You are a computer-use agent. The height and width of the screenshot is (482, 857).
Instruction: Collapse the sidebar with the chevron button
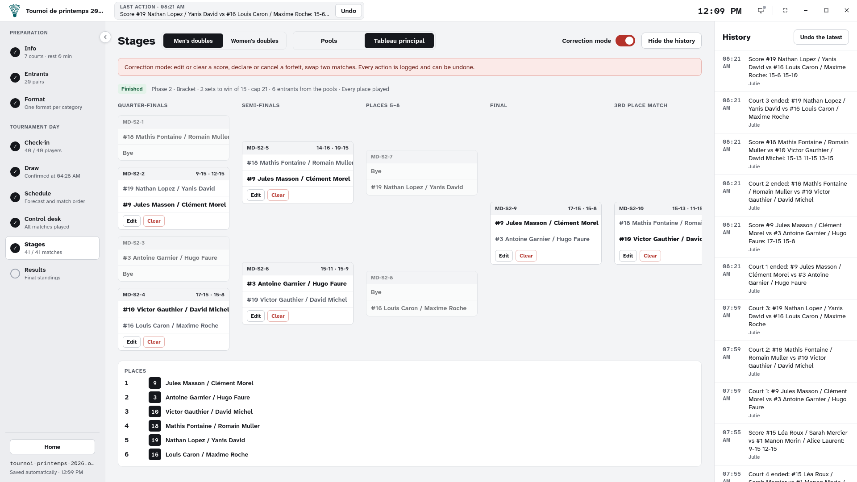click(105, 37)
